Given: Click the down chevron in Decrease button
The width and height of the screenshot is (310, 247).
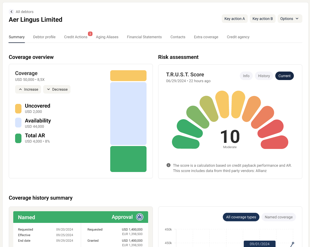Looking at the screenshot, I should click(x=48, y=89).
